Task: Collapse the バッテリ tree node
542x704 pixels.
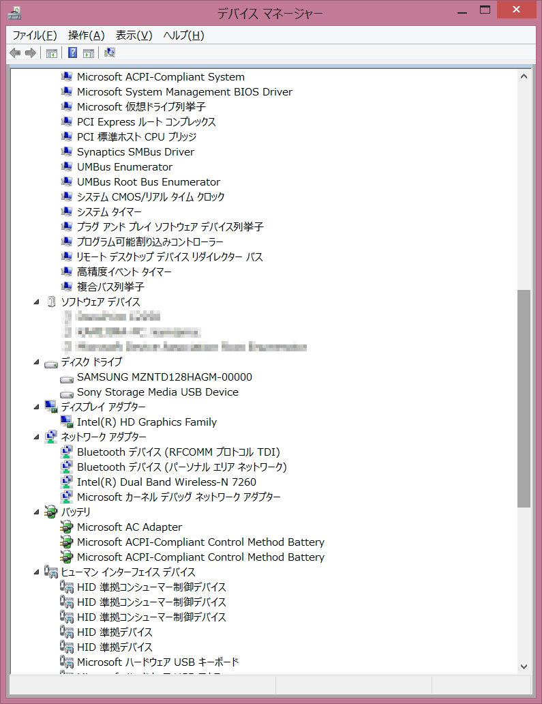Action: [x=37, y=512]
